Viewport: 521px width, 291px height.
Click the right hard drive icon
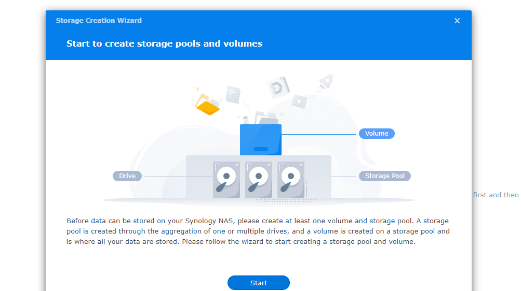point(291,180)
